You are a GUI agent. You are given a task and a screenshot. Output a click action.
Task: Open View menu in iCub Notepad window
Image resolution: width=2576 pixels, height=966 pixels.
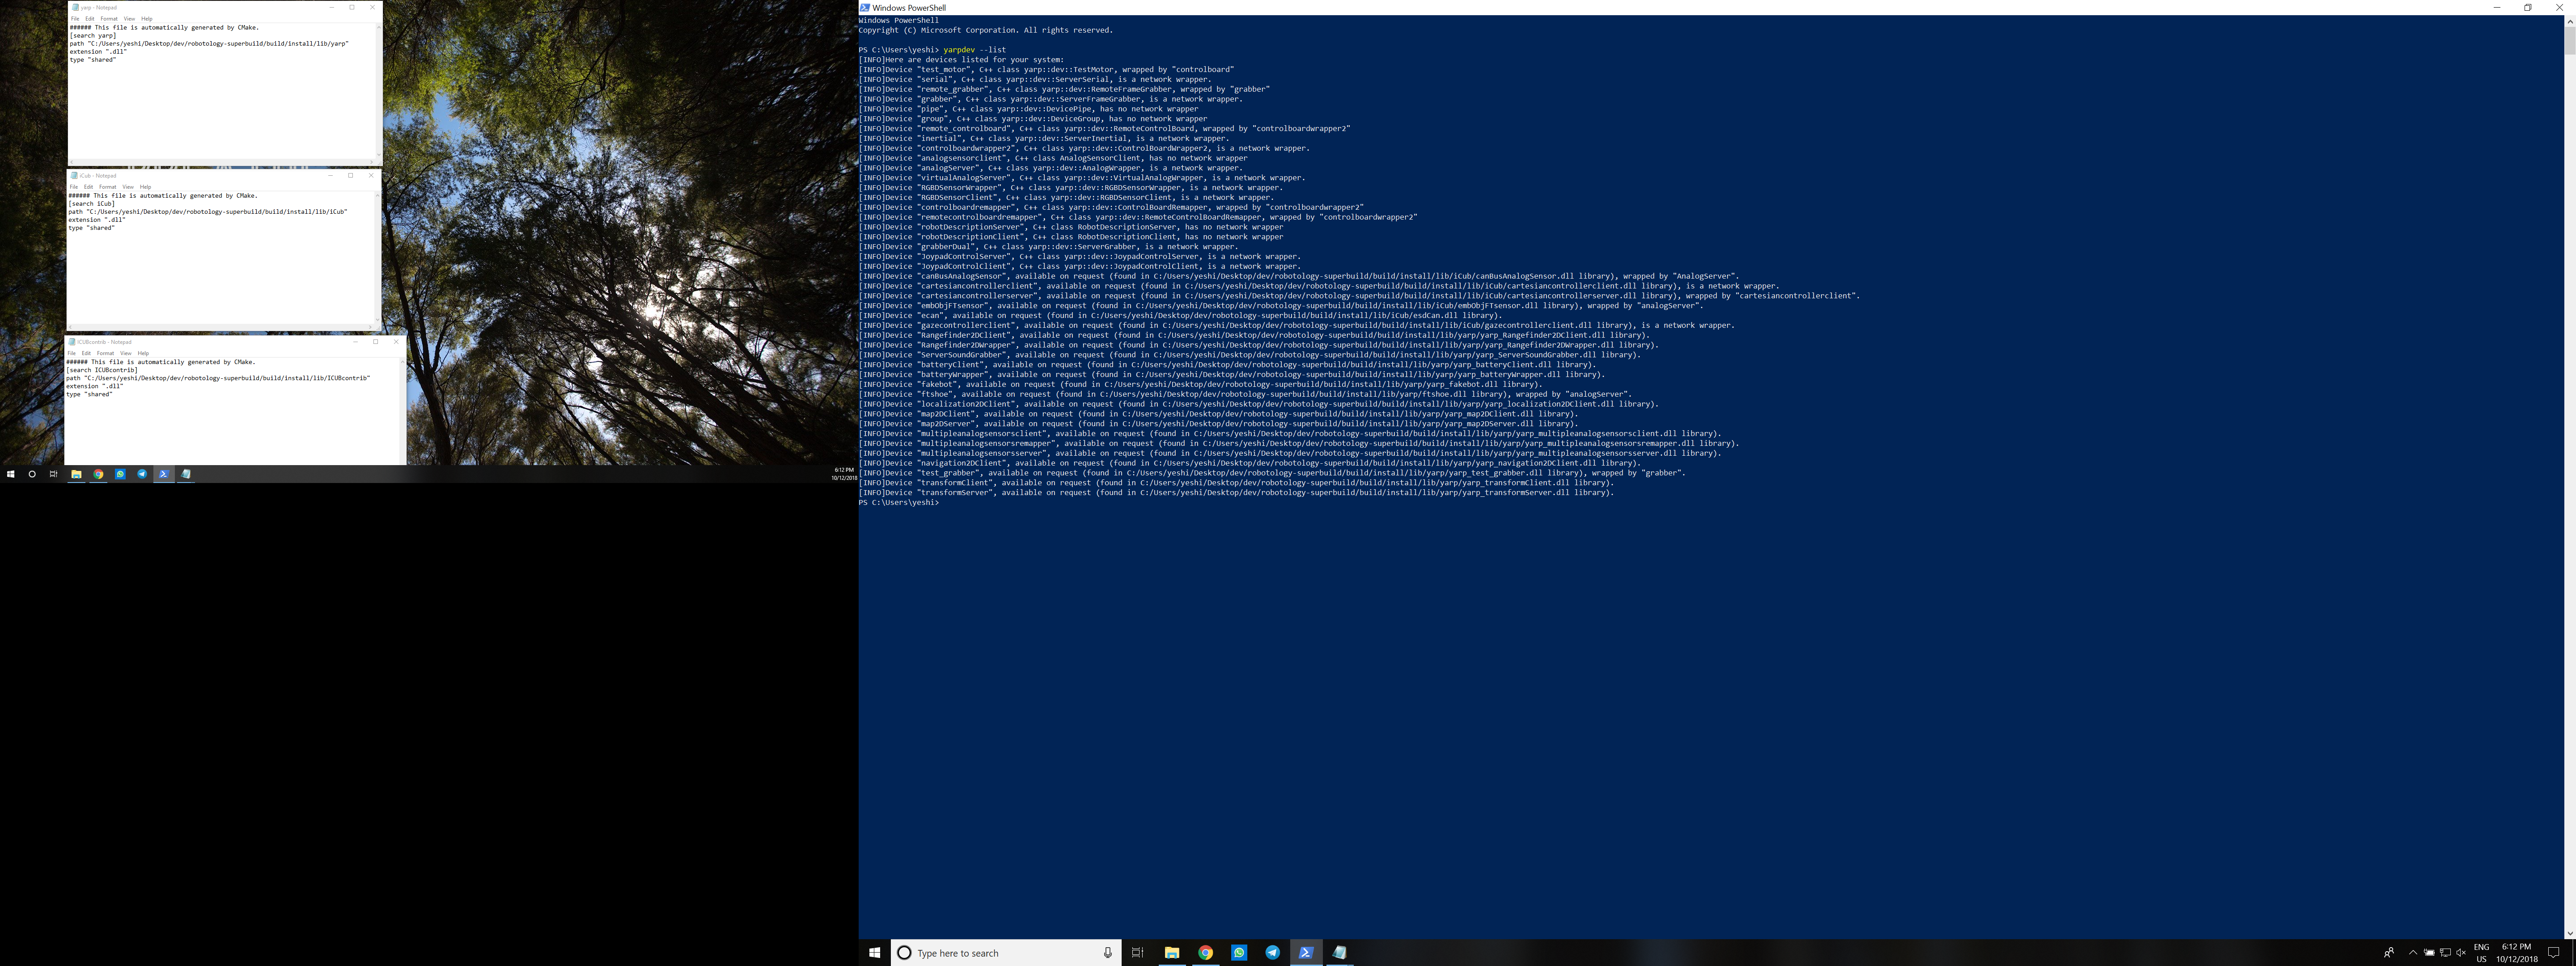[127, 186]
